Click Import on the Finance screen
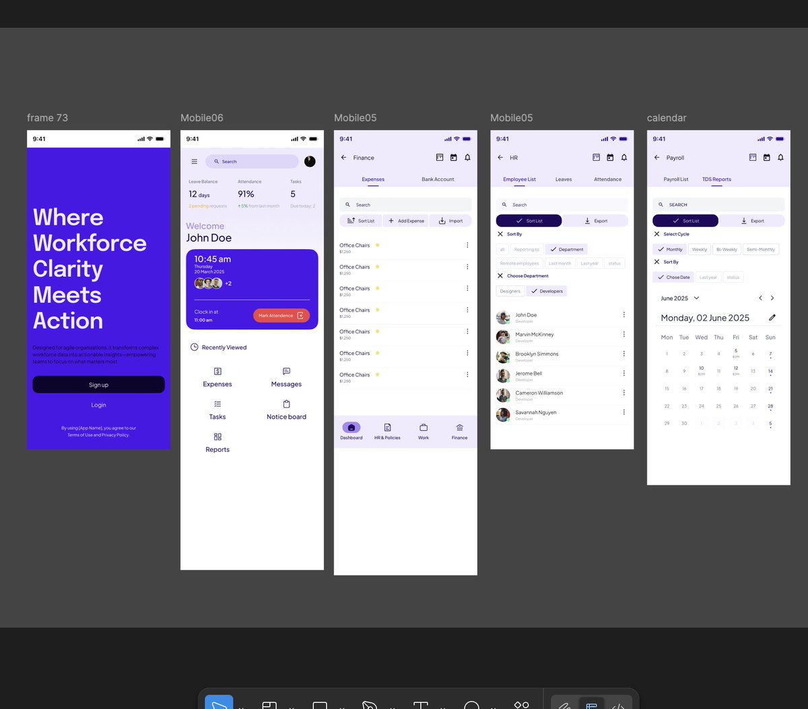The height and width of the screenshot is (709, 808). coord(450,221)
